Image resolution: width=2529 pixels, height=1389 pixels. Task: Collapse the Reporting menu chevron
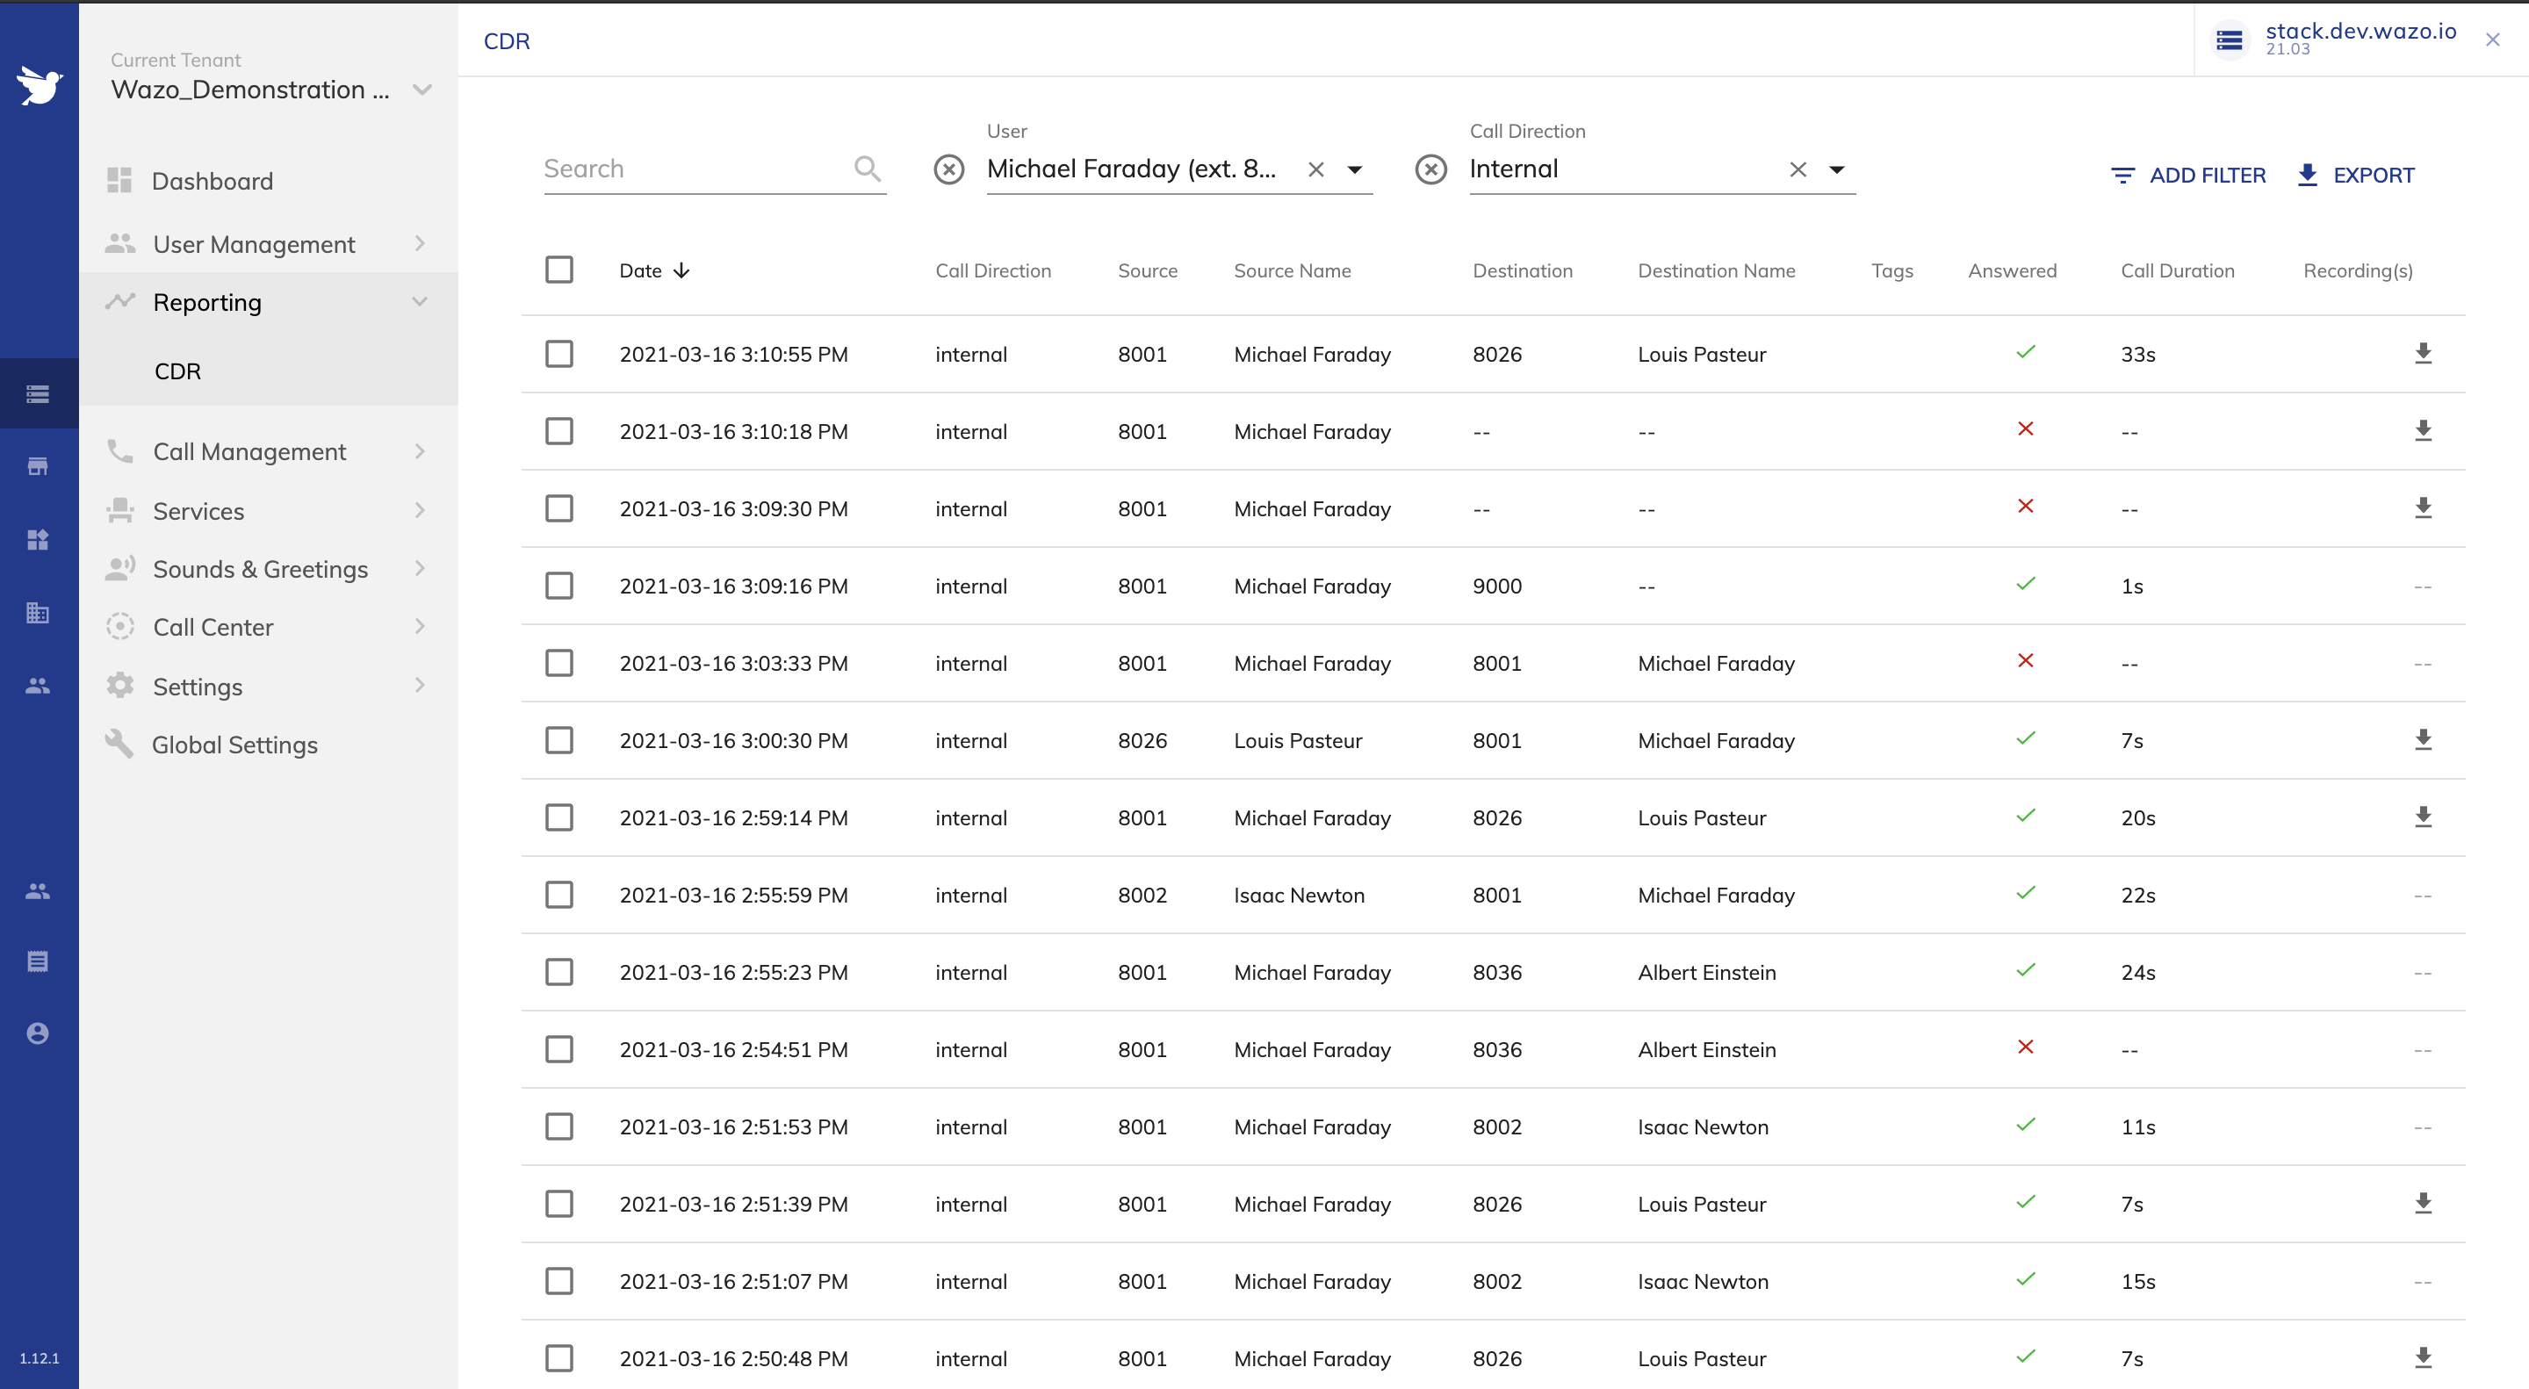pyautogui.click(x=421, y=301)
